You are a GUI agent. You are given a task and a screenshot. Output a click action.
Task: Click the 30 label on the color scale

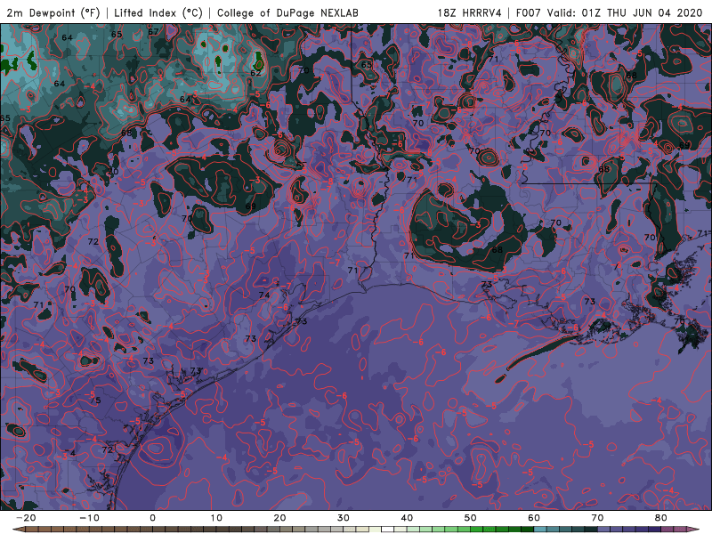[x=344, y=518]
